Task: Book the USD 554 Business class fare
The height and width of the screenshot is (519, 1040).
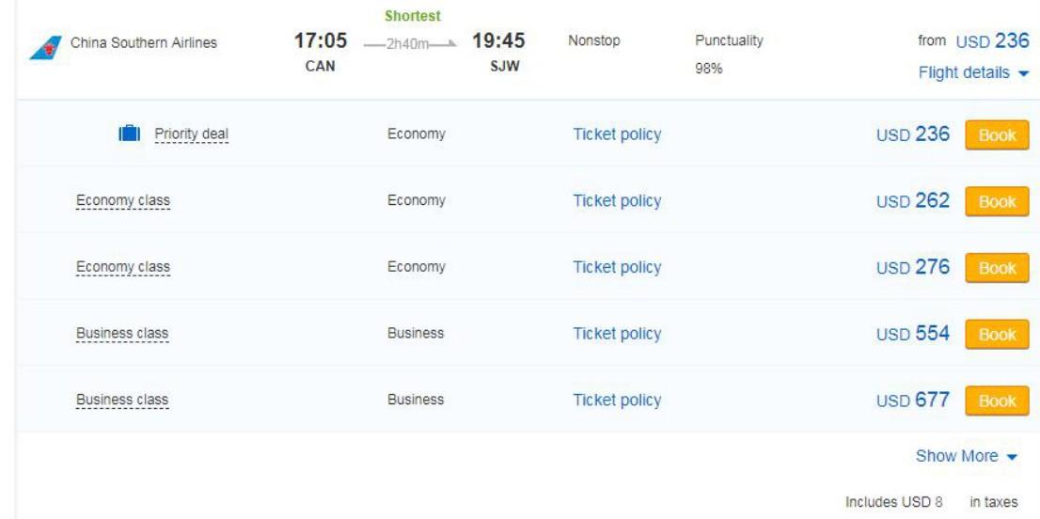Action: pyautogui.click(x=997, y=334)
